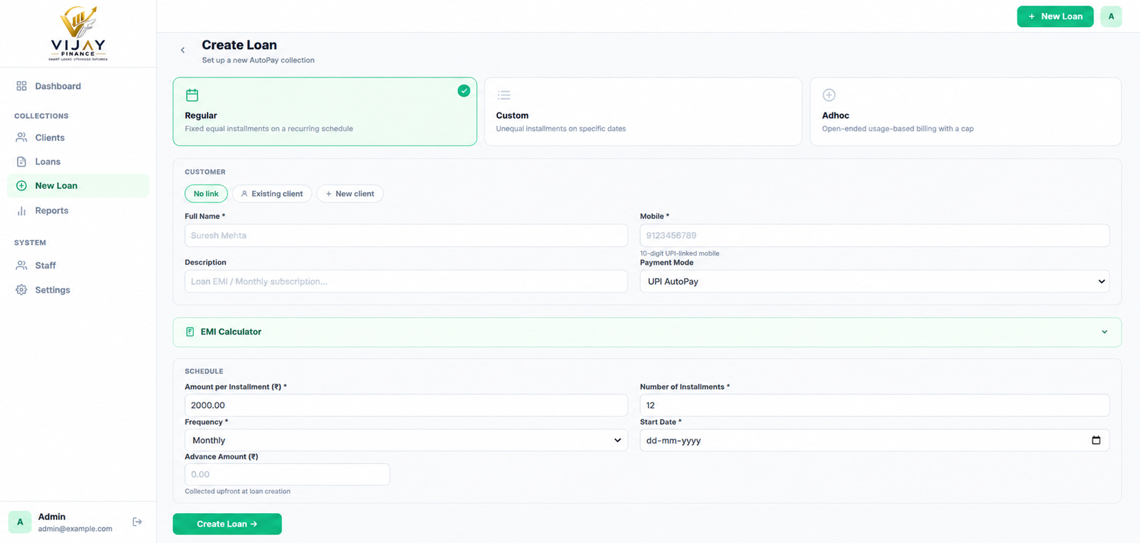Focus the Full Name input field
Screen dimensions: 1140x543
pos(406,236)
